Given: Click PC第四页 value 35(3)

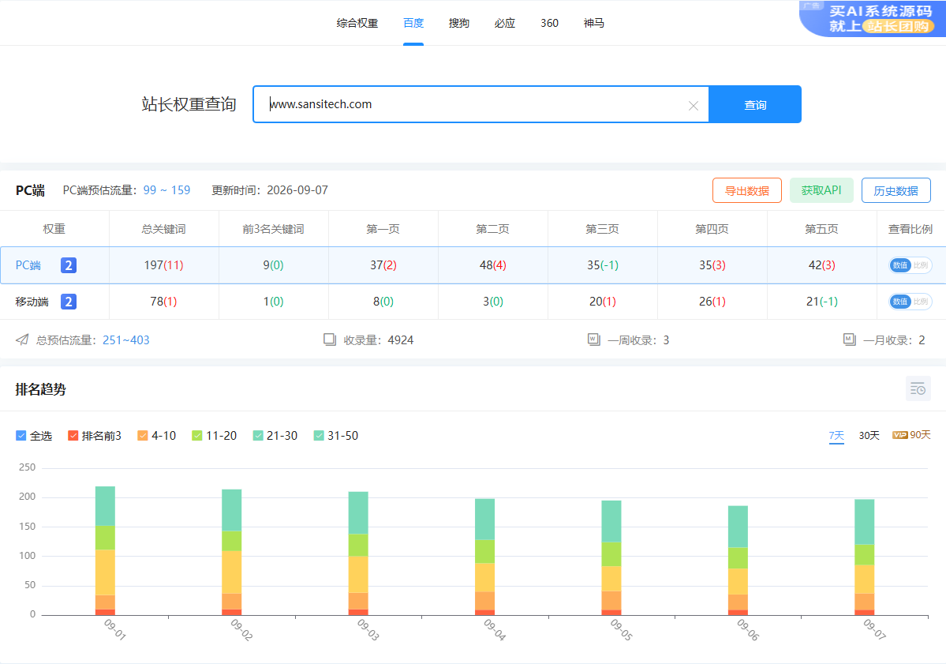Looking at the screenshot, I should click(712, 265).
